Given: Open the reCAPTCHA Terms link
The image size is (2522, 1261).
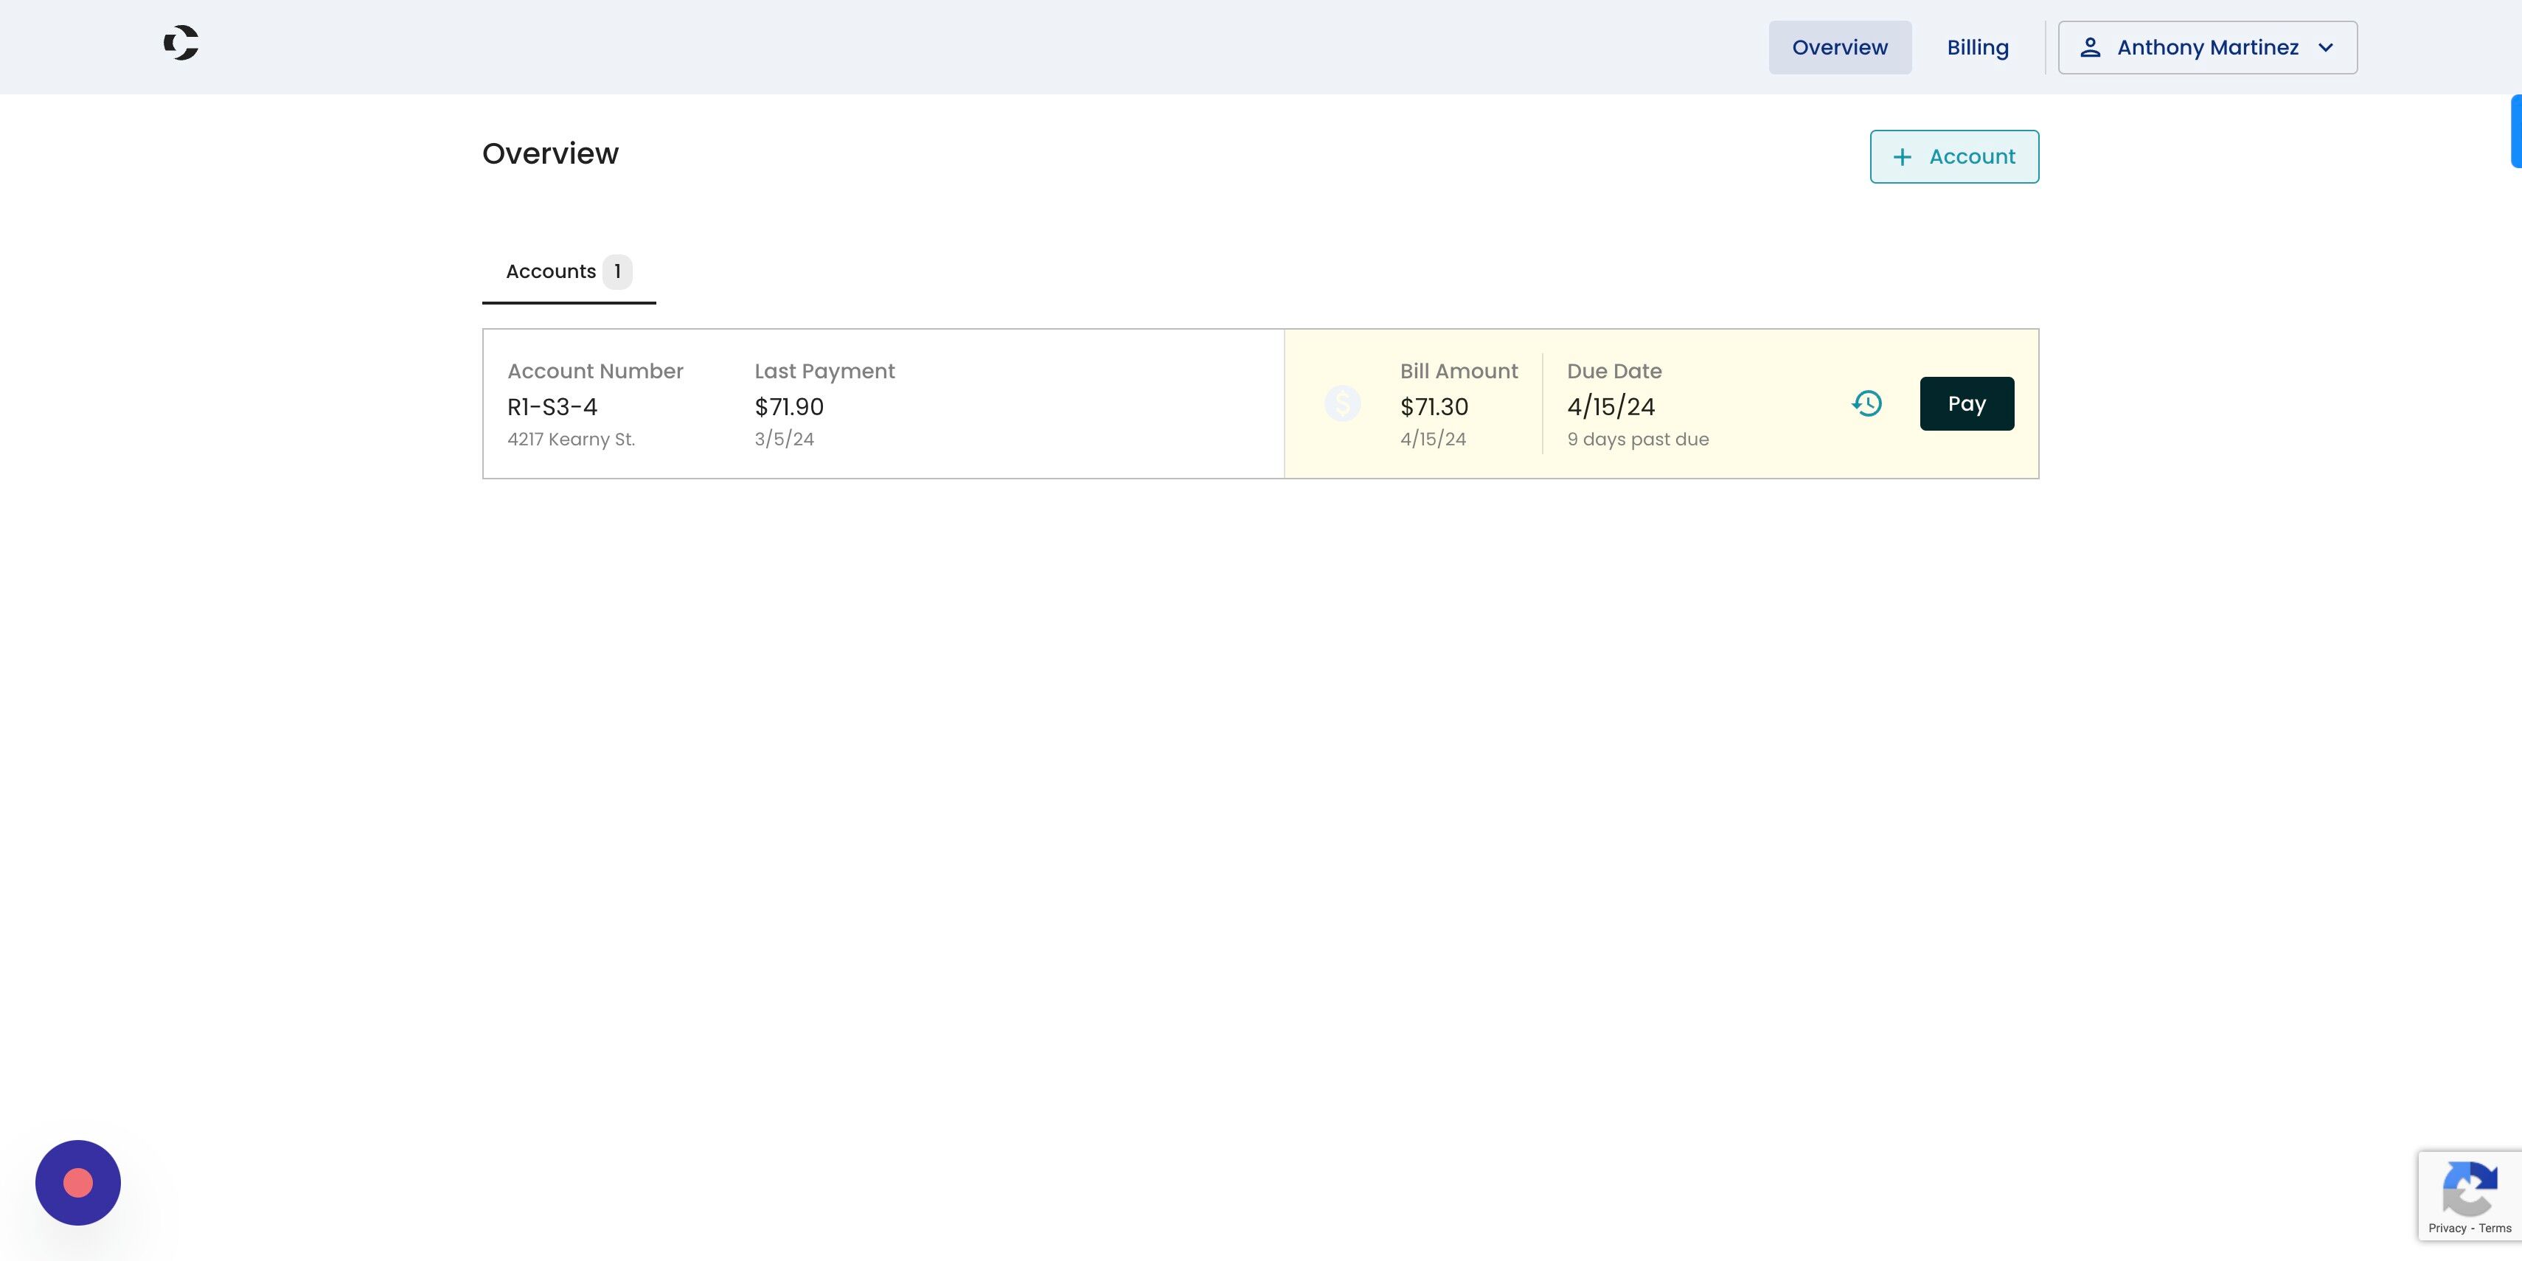Looking at the screenshot, I should 2495,1228.
